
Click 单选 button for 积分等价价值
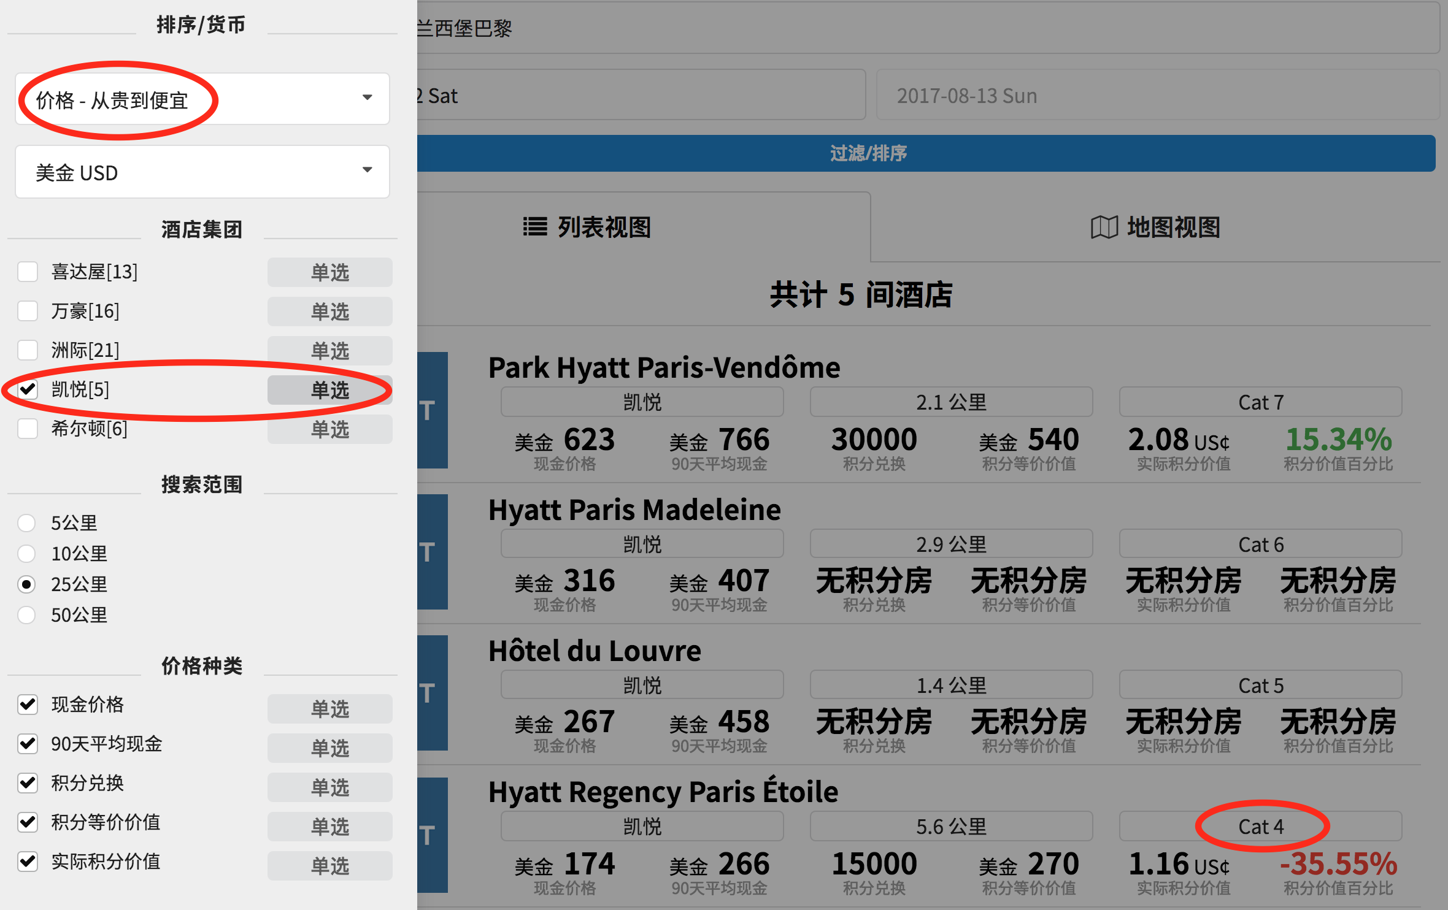point(330,827)
